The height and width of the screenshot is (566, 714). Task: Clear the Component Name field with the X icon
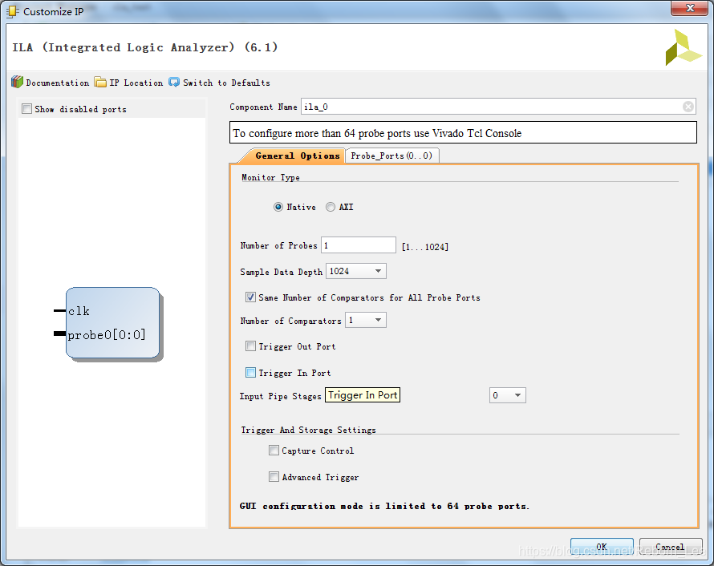point(688,107)
